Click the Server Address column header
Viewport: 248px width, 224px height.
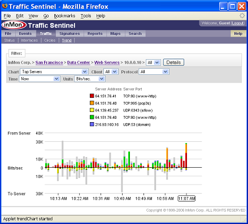tap(108, 89)
